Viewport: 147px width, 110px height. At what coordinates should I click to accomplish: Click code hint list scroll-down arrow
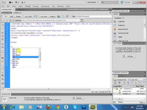40,67
